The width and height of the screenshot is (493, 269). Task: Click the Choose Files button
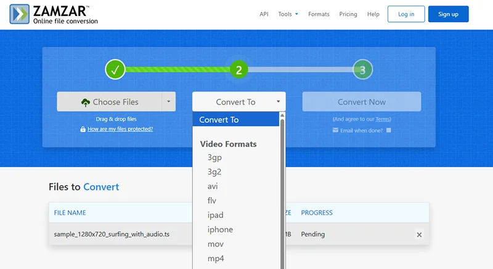click(110, 101)
